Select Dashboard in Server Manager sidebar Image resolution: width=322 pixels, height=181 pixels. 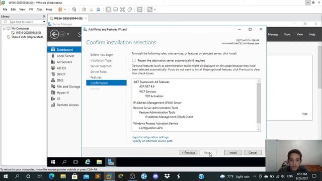(64, 50)
